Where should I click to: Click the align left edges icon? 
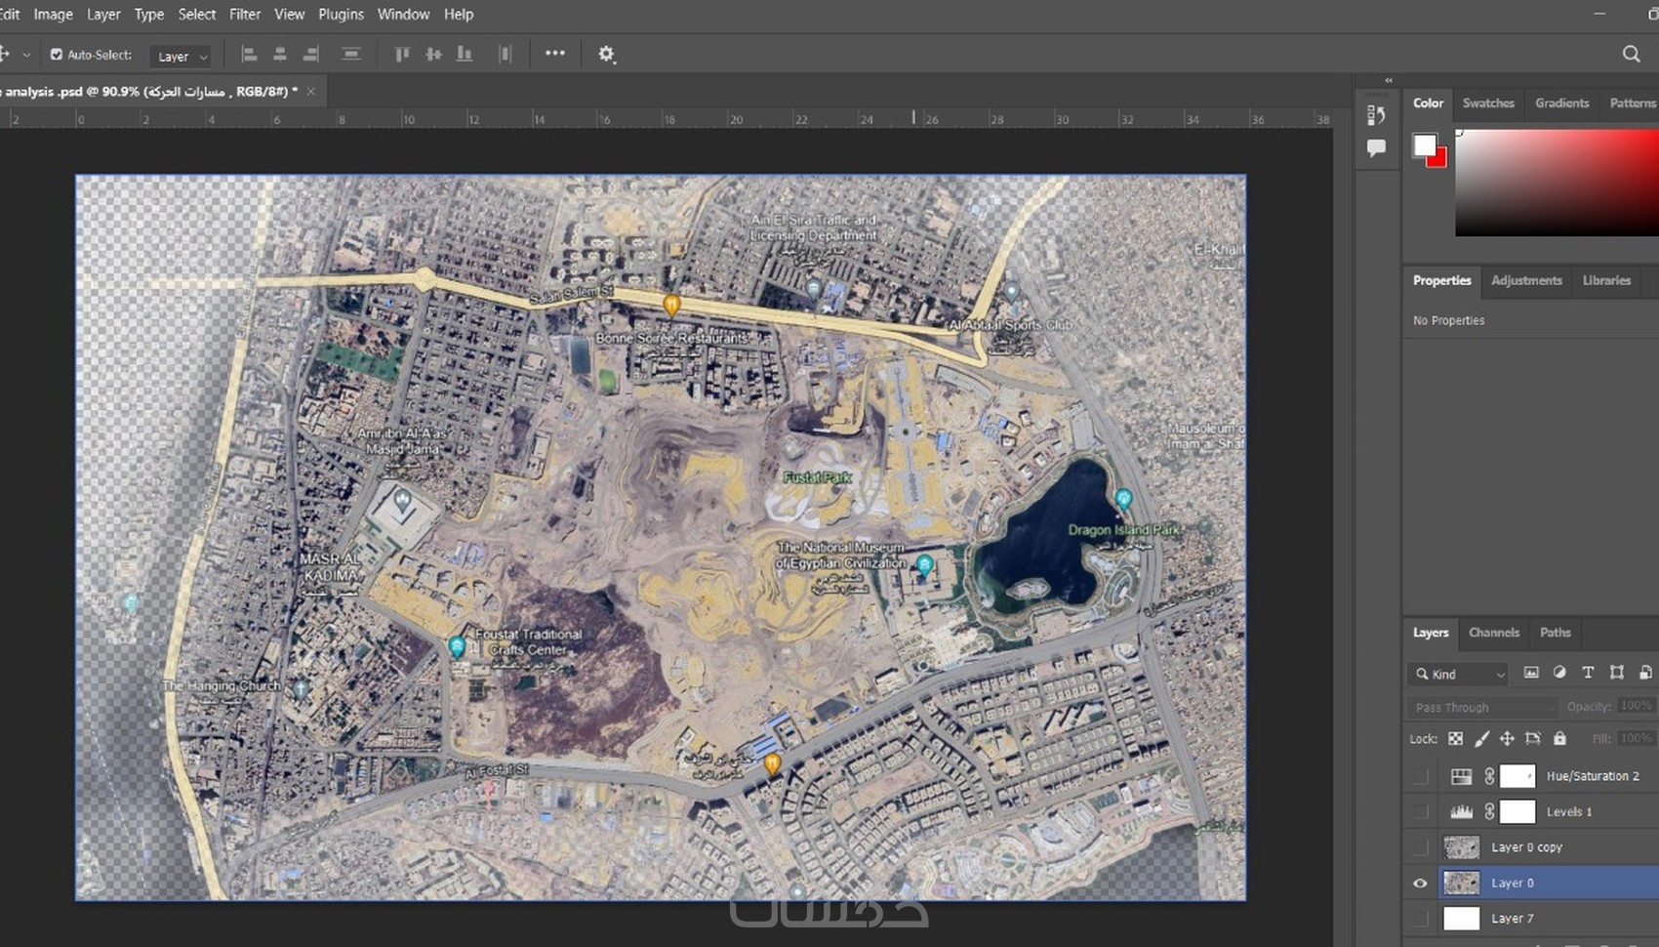point(249,55)
